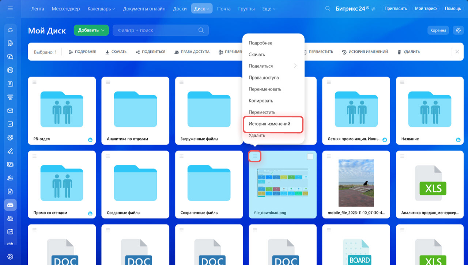Open the sidebar settings gear at the bottom

click(x=10, y=257)
